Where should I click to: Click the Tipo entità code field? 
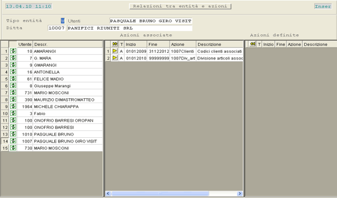62,21
